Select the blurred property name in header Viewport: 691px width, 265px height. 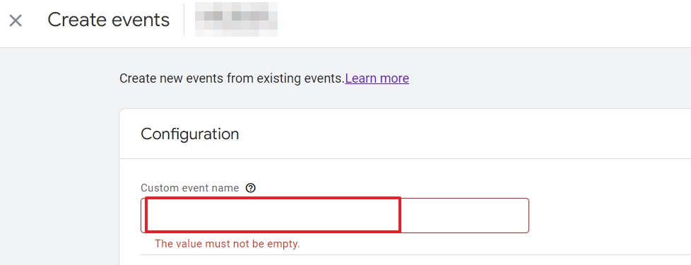(x=237, y=19)
